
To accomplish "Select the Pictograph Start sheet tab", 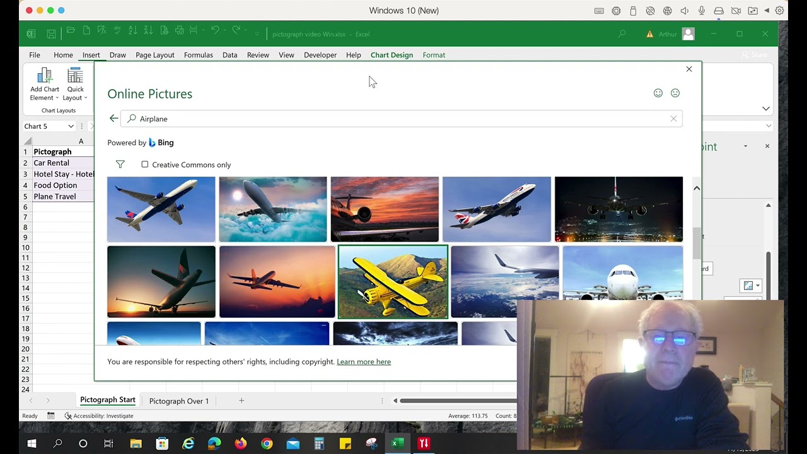I will pyautogui.click(x=108, y=400).
